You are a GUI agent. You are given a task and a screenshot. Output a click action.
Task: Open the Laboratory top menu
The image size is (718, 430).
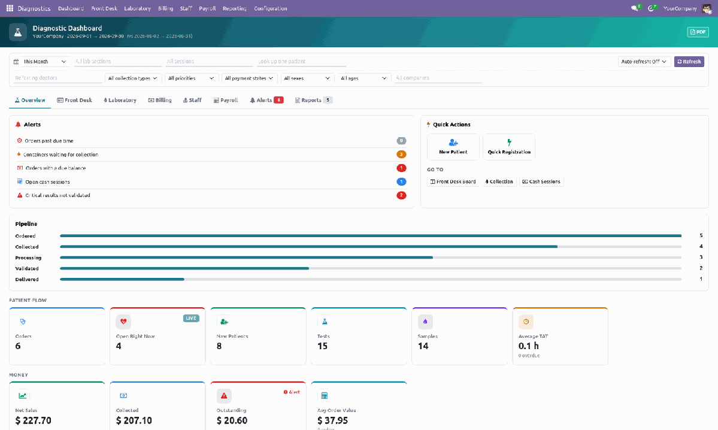(x=137, y=8)
